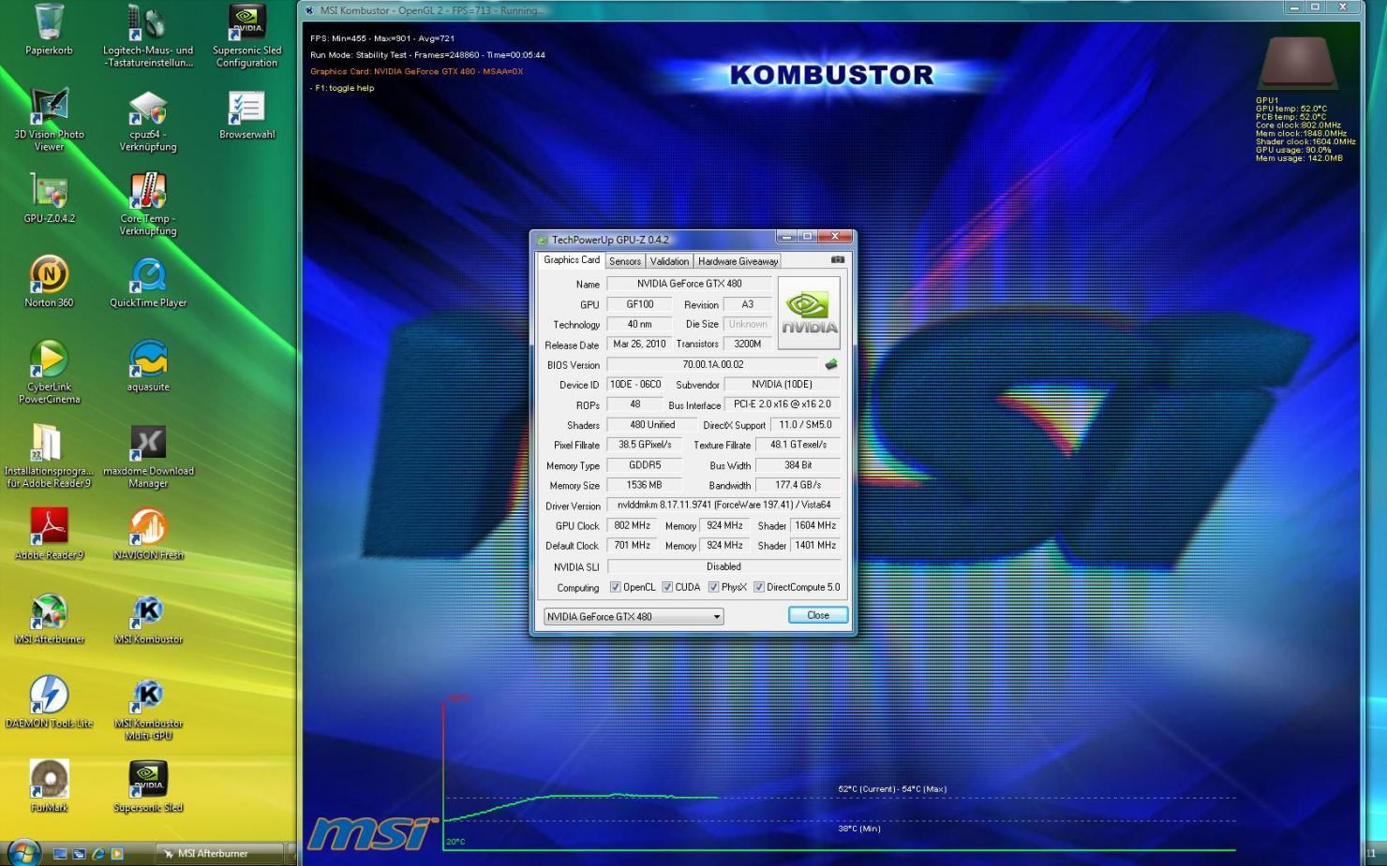
Task: Launch MSI Kombustor Multi-GPU shortcut
Action: (x=148, y=709)
